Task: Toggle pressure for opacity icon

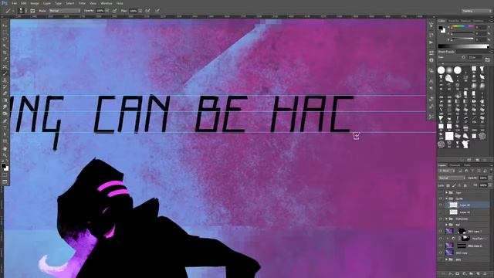Action: (114, 11)
